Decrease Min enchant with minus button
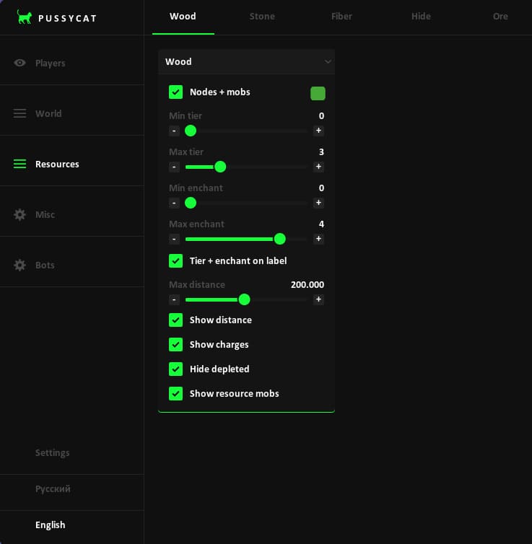 tap(174, 203)
